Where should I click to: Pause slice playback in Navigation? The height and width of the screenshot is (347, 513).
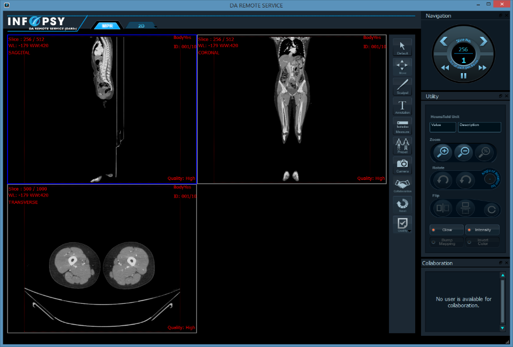pyautogui.click(x=463, y=76)
